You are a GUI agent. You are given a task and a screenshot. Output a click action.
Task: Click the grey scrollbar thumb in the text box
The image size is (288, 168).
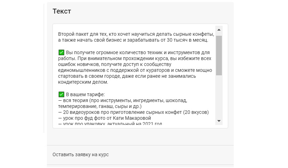pyautogui.click(x=219, y=56)
